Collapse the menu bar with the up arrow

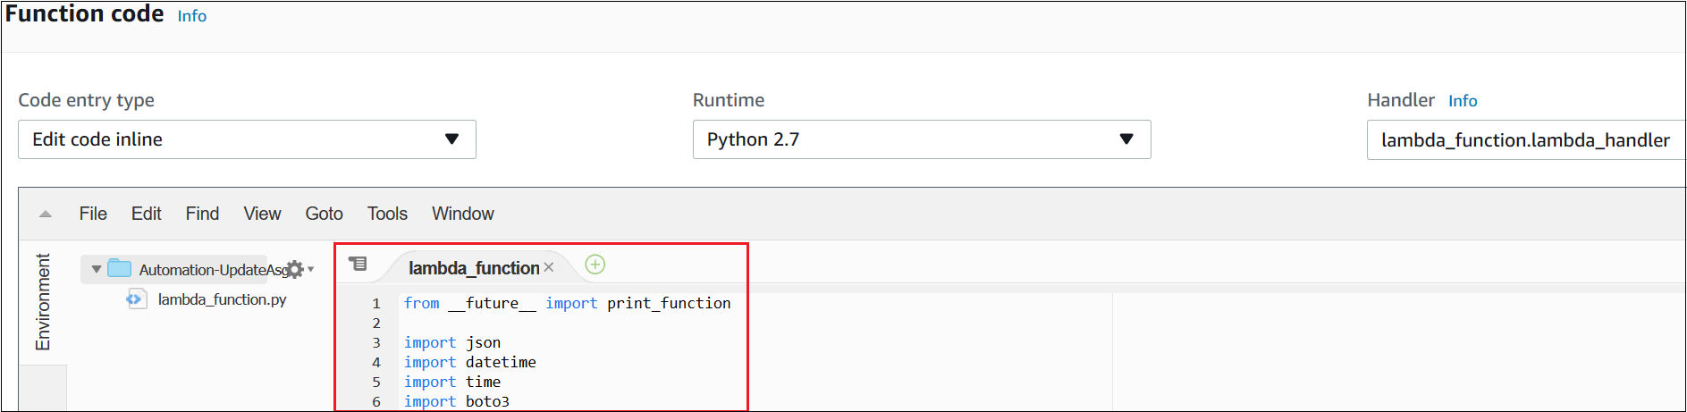coord(46,214)
